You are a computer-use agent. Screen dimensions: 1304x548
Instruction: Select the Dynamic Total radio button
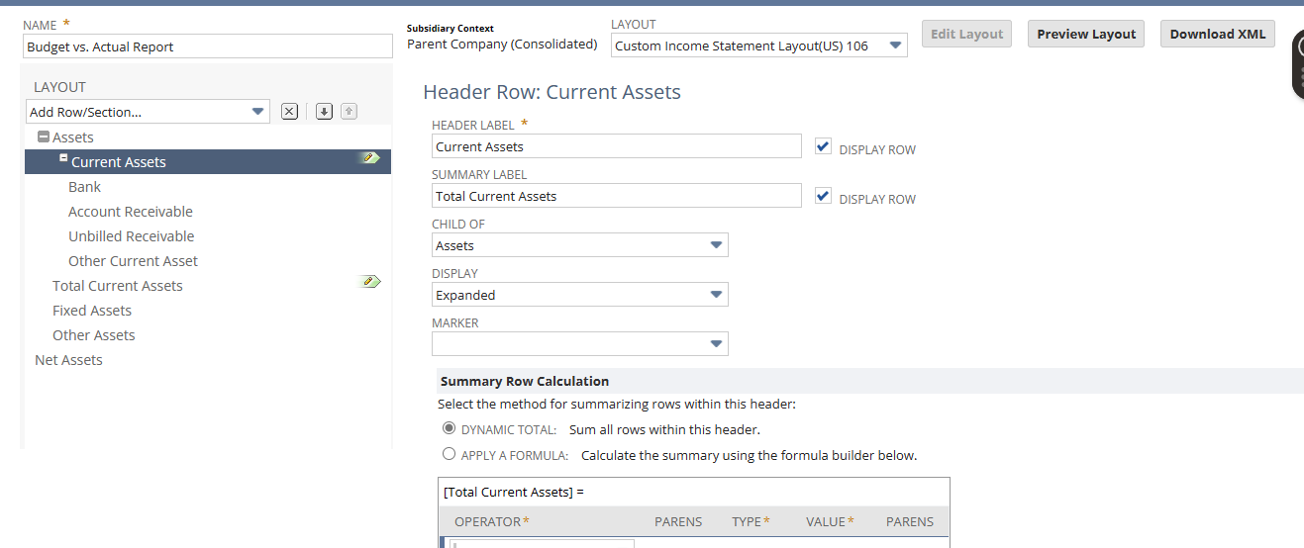[450, 428]
